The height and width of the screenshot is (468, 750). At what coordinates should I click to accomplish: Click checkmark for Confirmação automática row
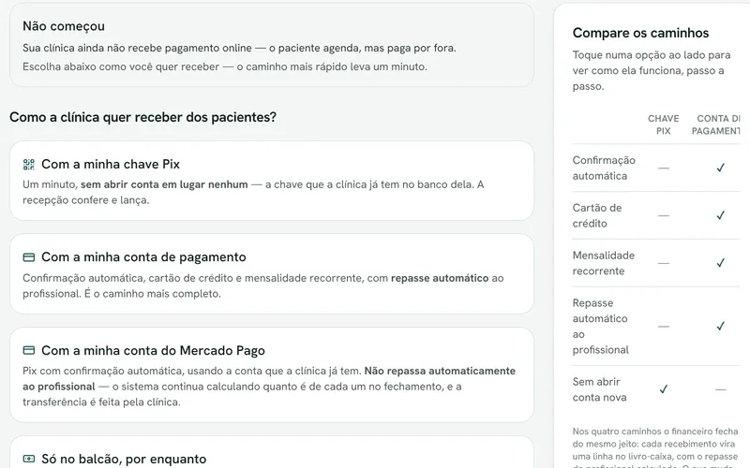click(720, 168)
